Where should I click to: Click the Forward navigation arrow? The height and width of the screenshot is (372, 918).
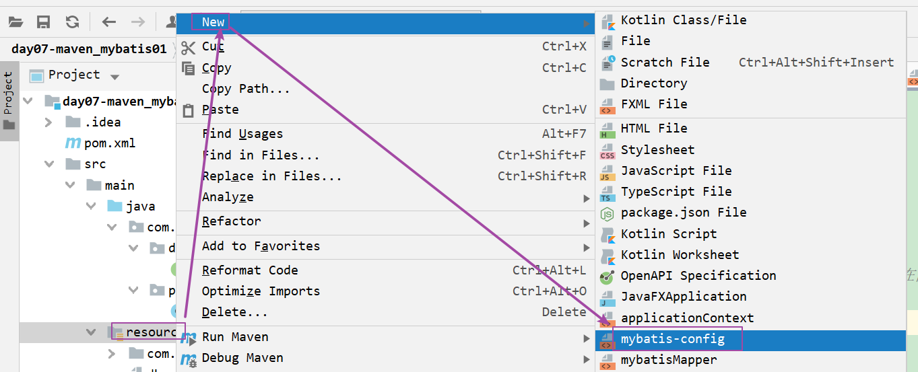point(138,22)
